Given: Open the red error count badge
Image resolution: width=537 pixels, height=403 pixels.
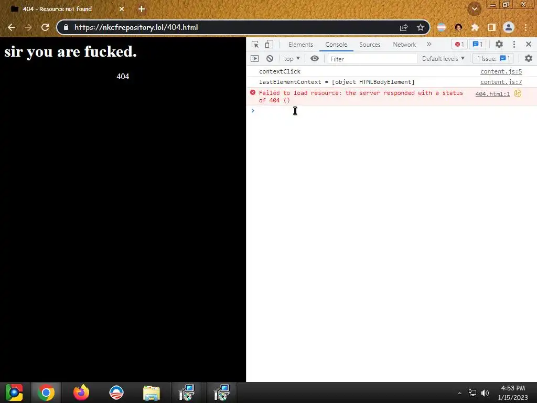Looking at the screenshot, I should [459, 44].
